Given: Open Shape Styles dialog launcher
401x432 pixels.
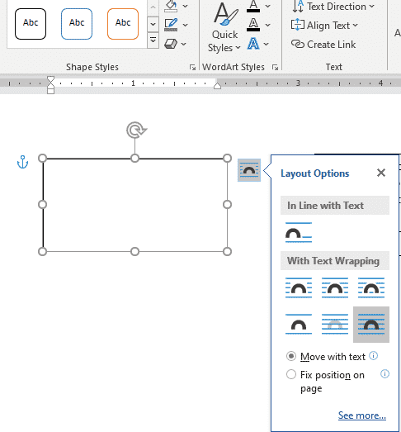Looking at the screenshot, I should 192,67.
